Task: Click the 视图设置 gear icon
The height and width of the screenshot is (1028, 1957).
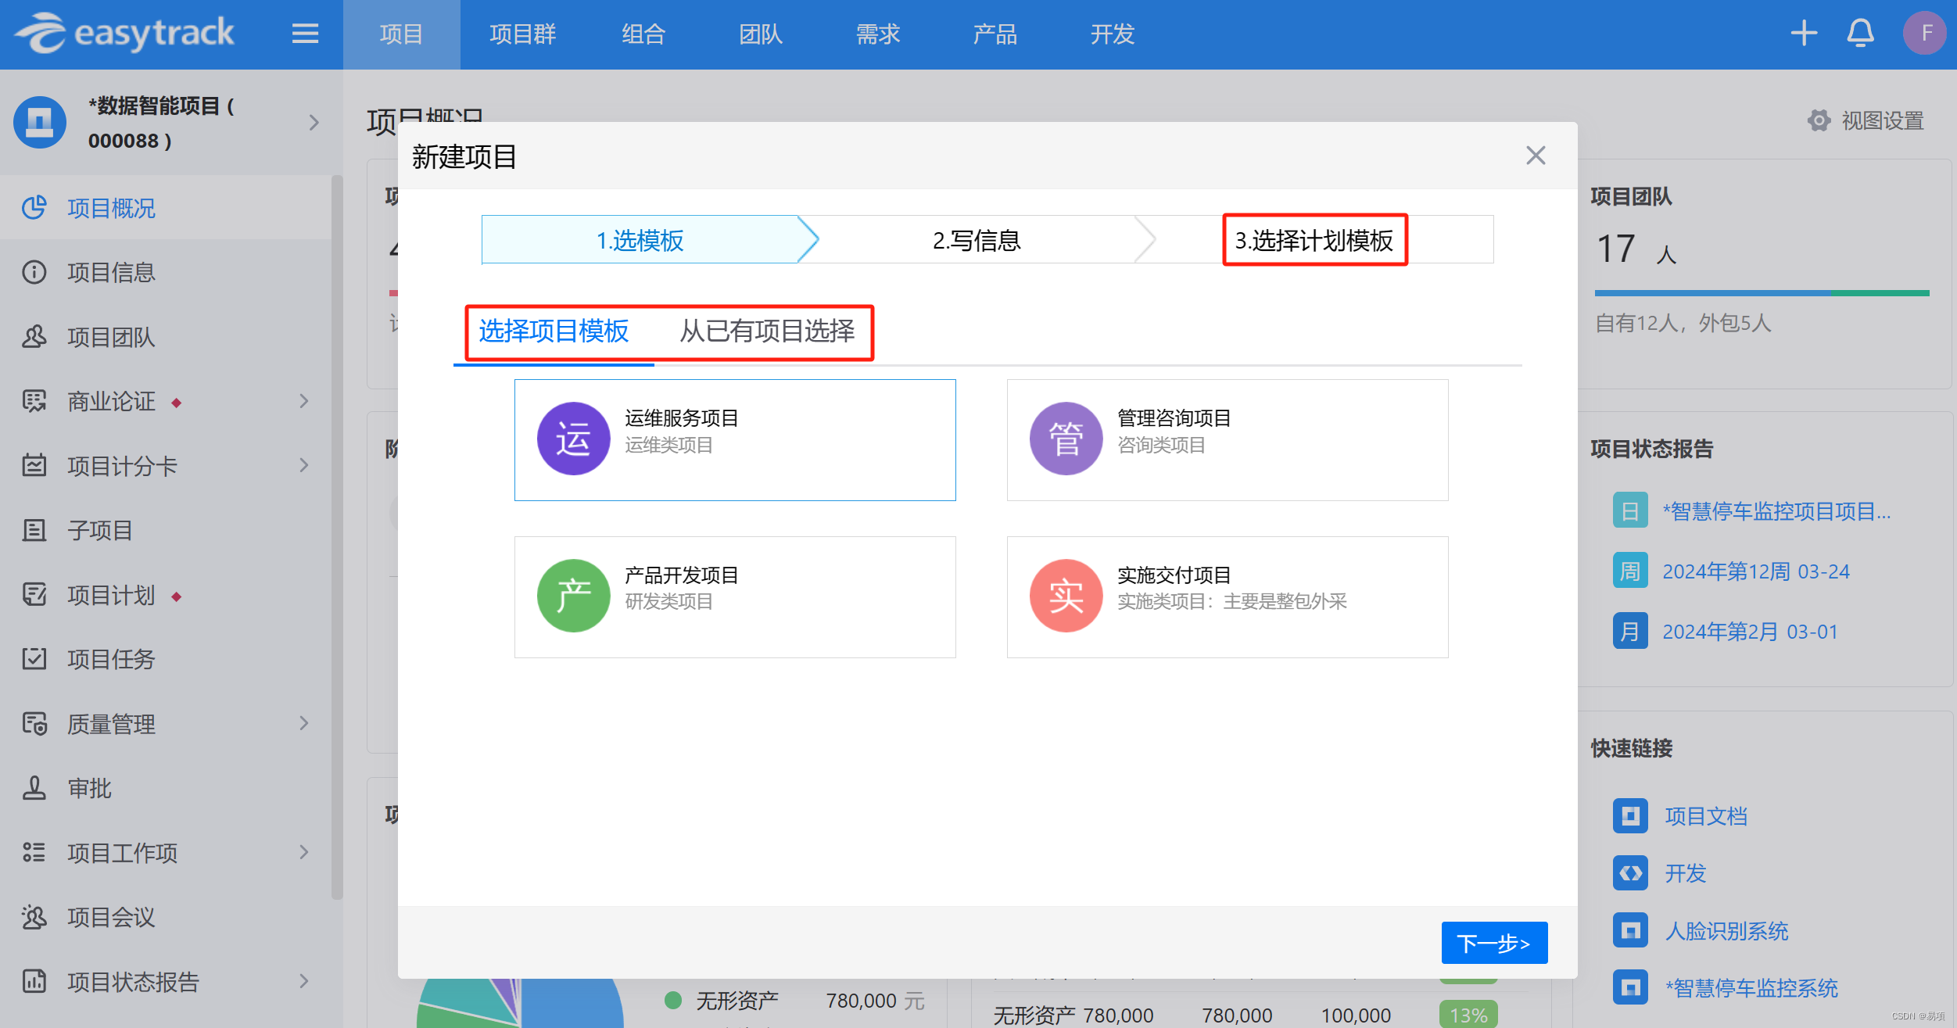Action: coord(1819,120)
